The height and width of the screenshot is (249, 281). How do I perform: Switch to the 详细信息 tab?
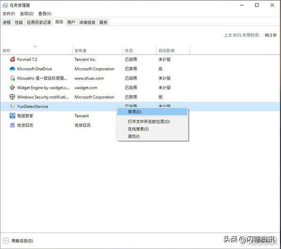click(x=87, y=22)
